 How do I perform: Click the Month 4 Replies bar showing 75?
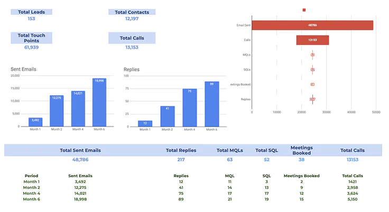click(x=190, y=108)
